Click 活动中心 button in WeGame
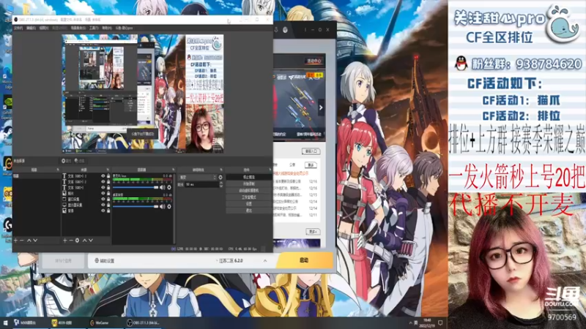This screenshot has height=329, width=586. pyautogui.click(x=314, y=61)
